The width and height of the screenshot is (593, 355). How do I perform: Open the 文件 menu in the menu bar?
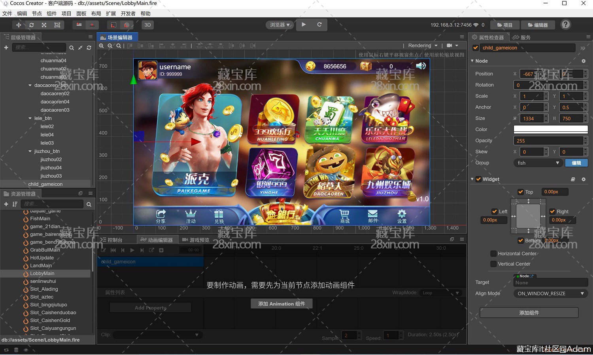[7, 13]
